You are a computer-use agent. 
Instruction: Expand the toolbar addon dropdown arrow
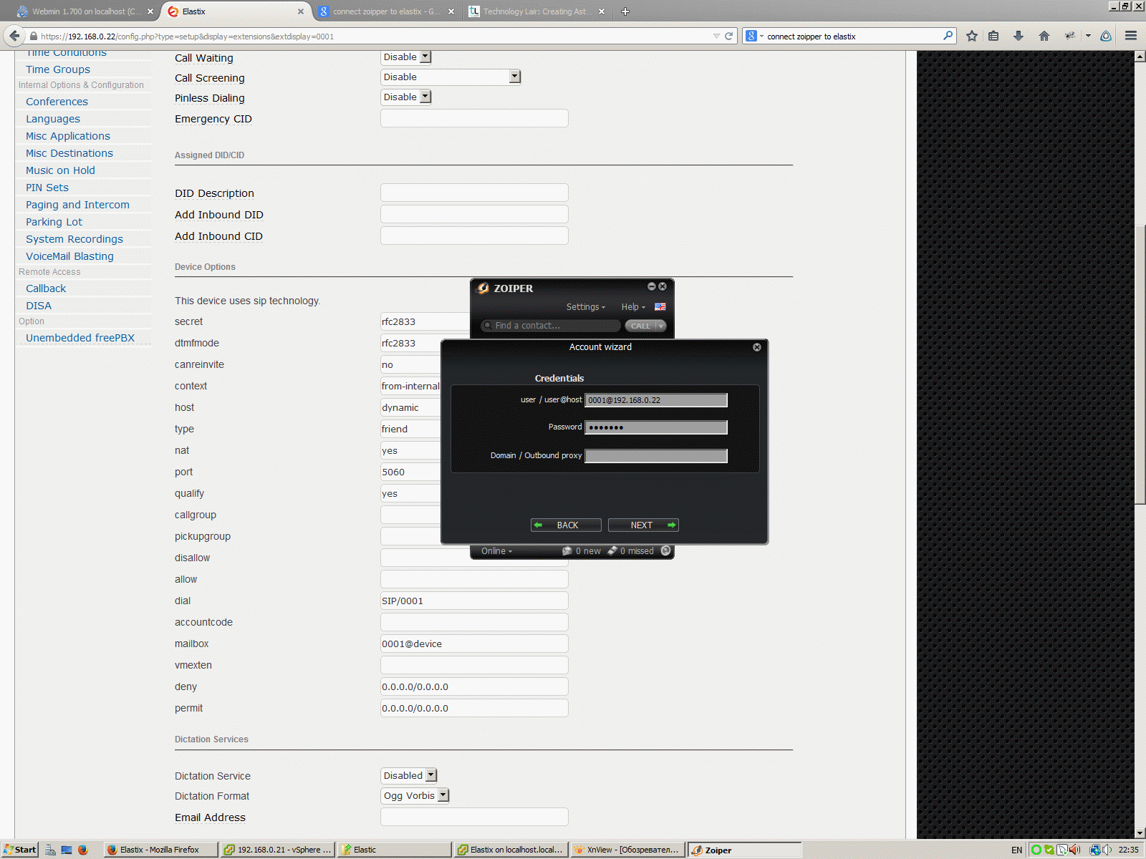click(x=1088, y=36)
